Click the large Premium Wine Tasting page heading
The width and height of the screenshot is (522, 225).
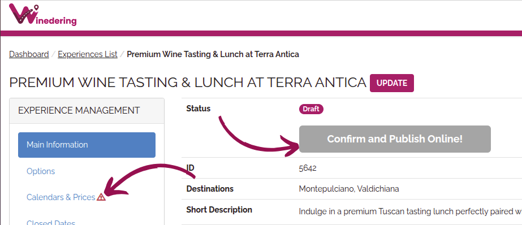(x=188, y=83)
